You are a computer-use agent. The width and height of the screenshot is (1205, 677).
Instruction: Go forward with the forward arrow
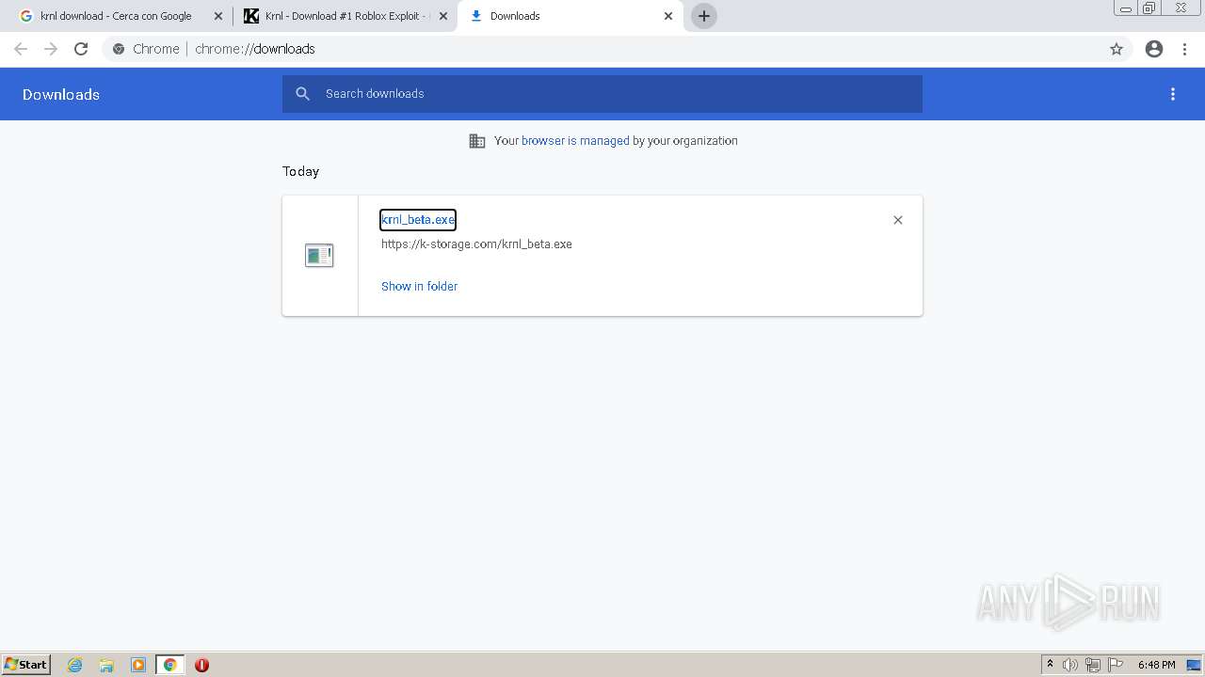[x=51, y=49]
